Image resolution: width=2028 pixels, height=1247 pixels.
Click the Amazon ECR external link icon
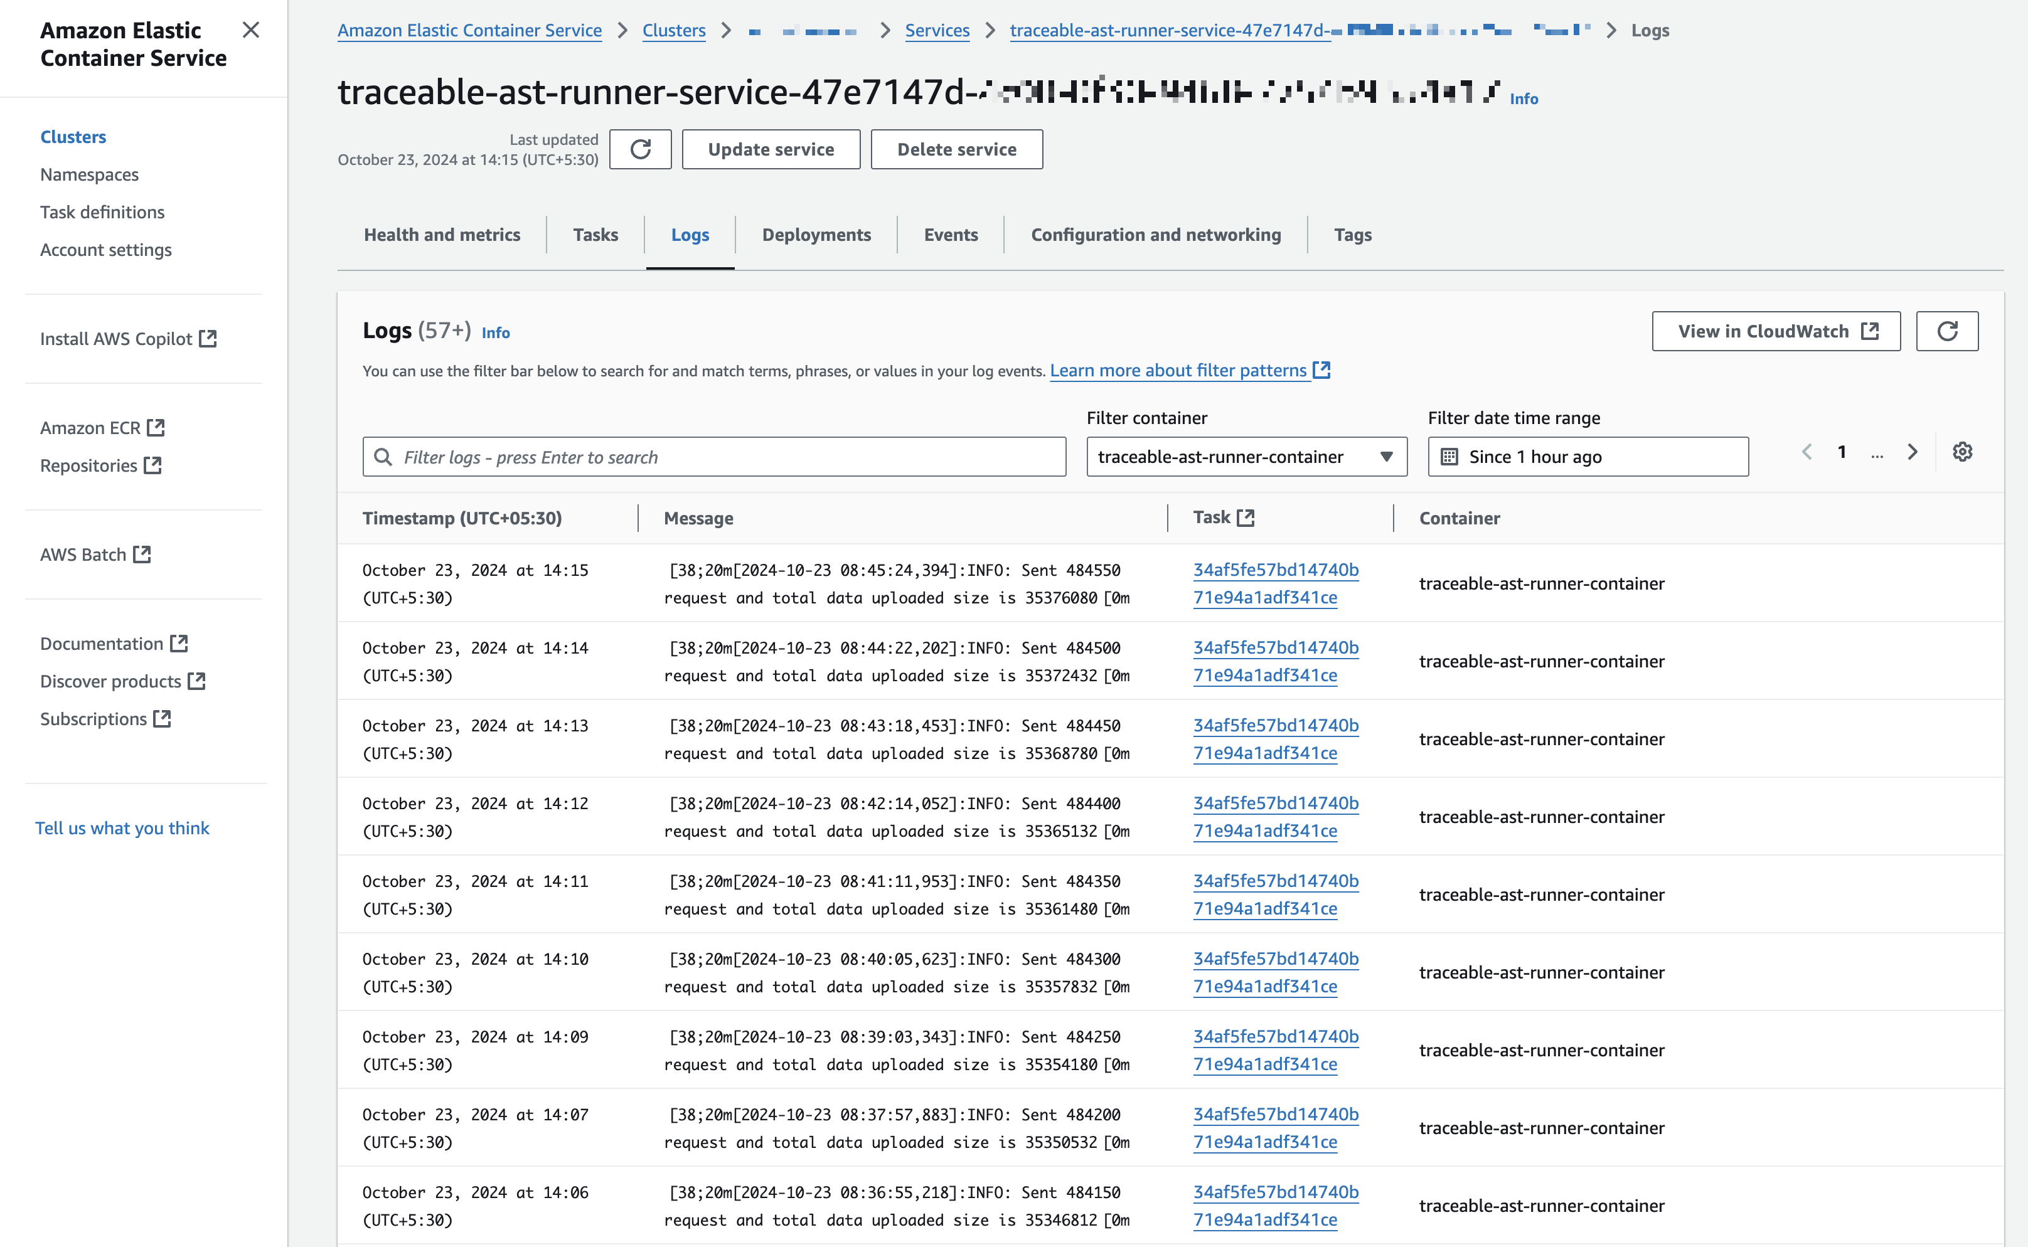(x=156, y=426)
